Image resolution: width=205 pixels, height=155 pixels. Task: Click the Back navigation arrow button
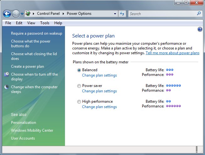(7, 14)
